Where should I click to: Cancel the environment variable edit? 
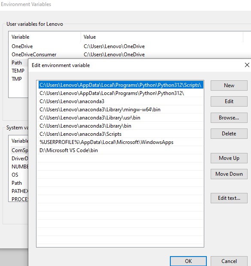click(229, 261)
